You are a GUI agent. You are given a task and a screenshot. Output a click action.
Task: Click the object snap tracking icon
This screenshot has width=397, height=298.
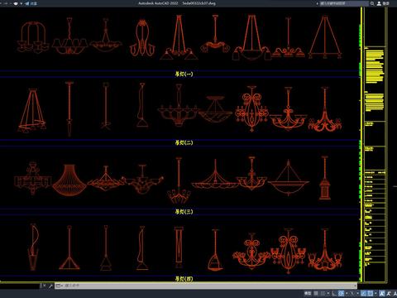tap(364, 293)
